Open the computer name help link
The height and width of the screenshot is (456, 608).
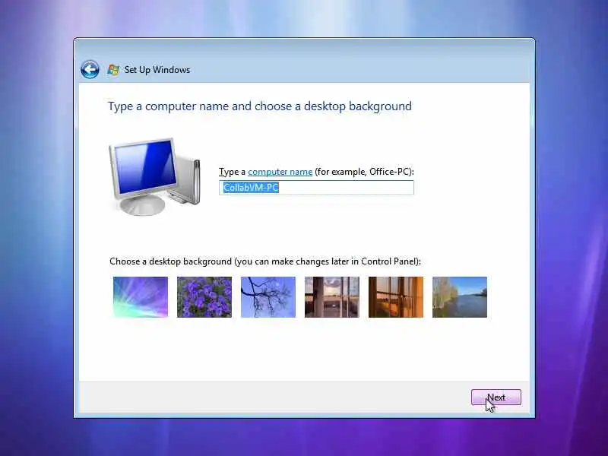[280, 172]
